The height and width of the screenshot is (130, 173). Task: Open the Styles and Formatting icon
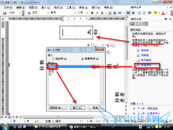coord(29,13)
